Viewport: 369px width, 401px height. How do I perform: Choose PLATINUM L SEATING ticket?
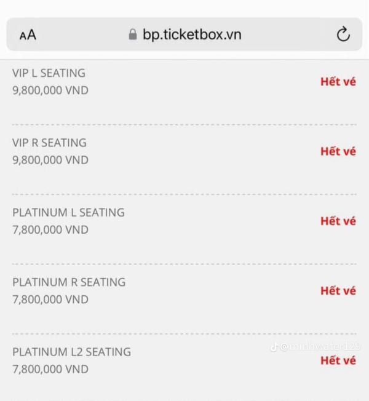[68, 212]
